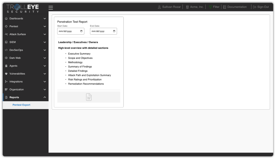Open the Pentest sidebar menu
This screenshot has height=159, width=276.
click(14, 26)
